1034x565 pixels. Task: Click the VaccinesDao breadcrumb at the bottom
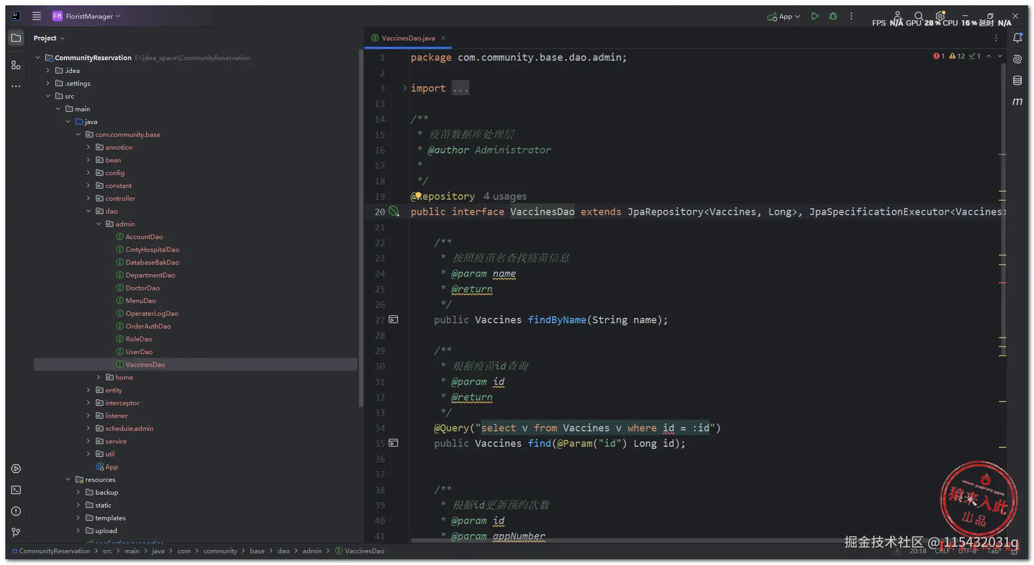pyautogui.click(x=364, y=551)
